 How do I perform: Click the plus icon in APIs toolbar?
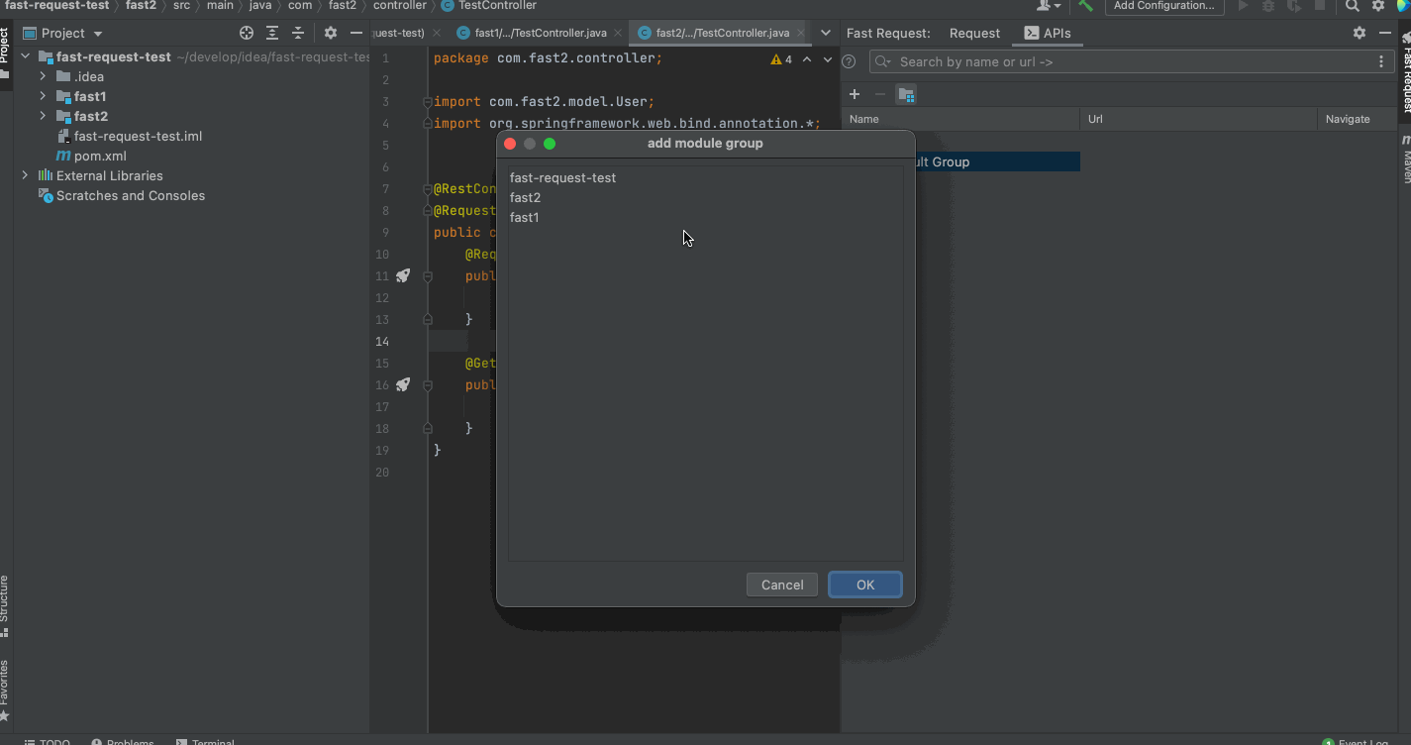point(855,95)
